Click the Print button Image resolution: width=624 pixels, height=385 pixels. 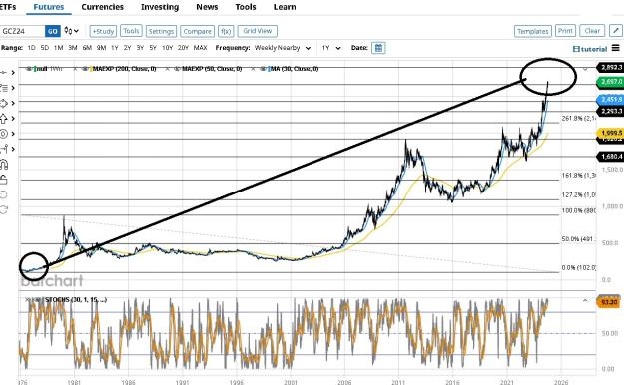click(565, 31)
